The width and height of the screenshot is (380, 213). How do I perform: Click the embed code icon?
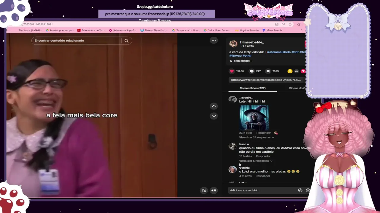296,71
